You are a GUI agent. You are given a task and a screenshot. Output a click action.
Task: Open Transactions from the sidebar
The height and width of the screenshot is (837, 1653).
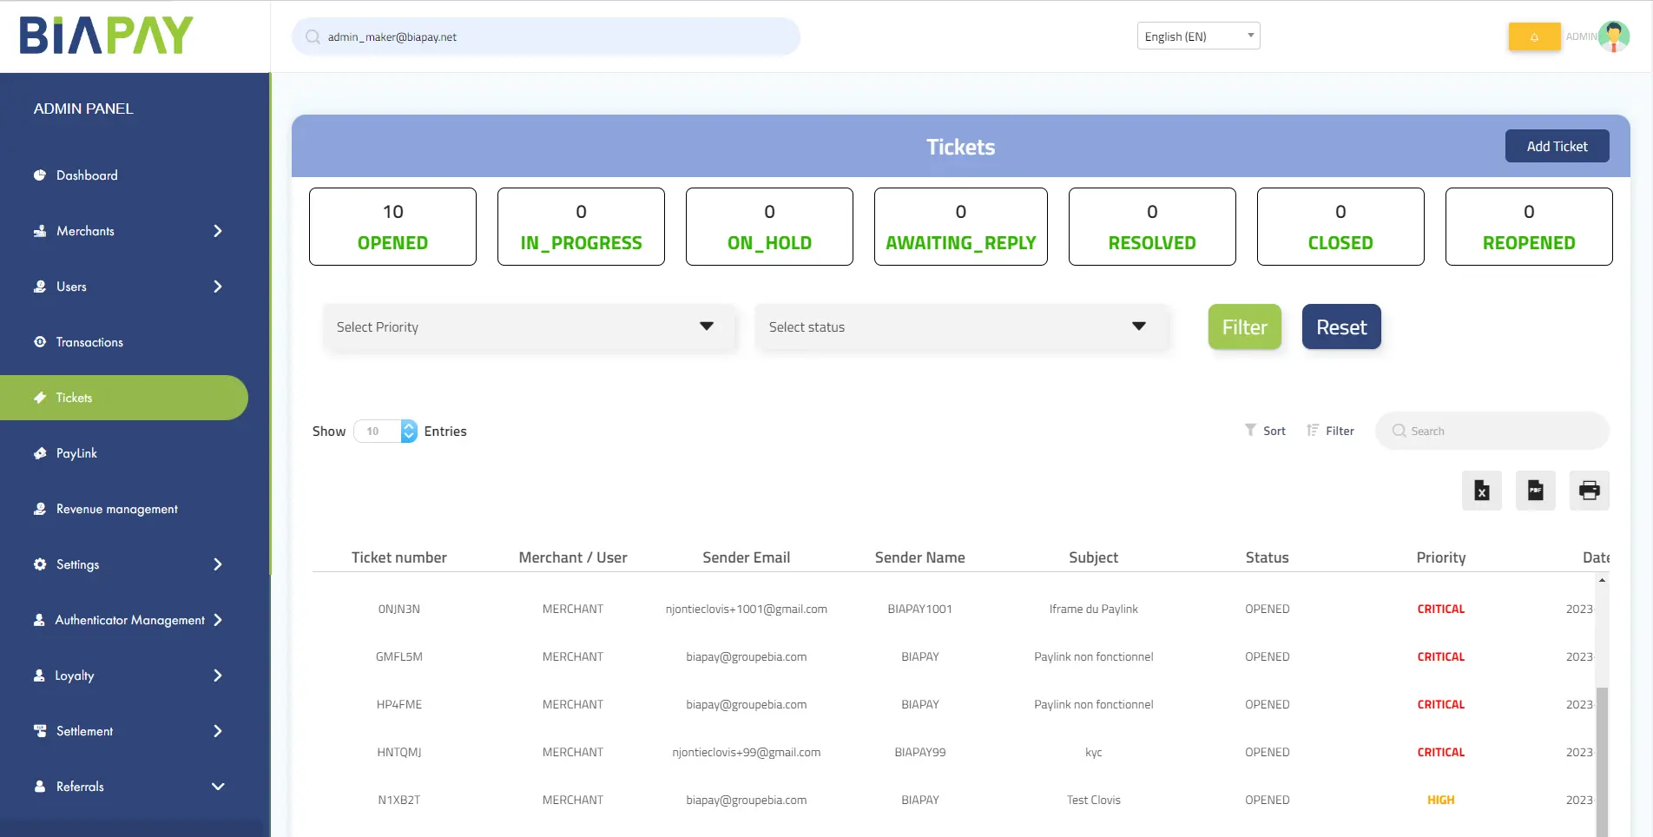coord(89,342)
